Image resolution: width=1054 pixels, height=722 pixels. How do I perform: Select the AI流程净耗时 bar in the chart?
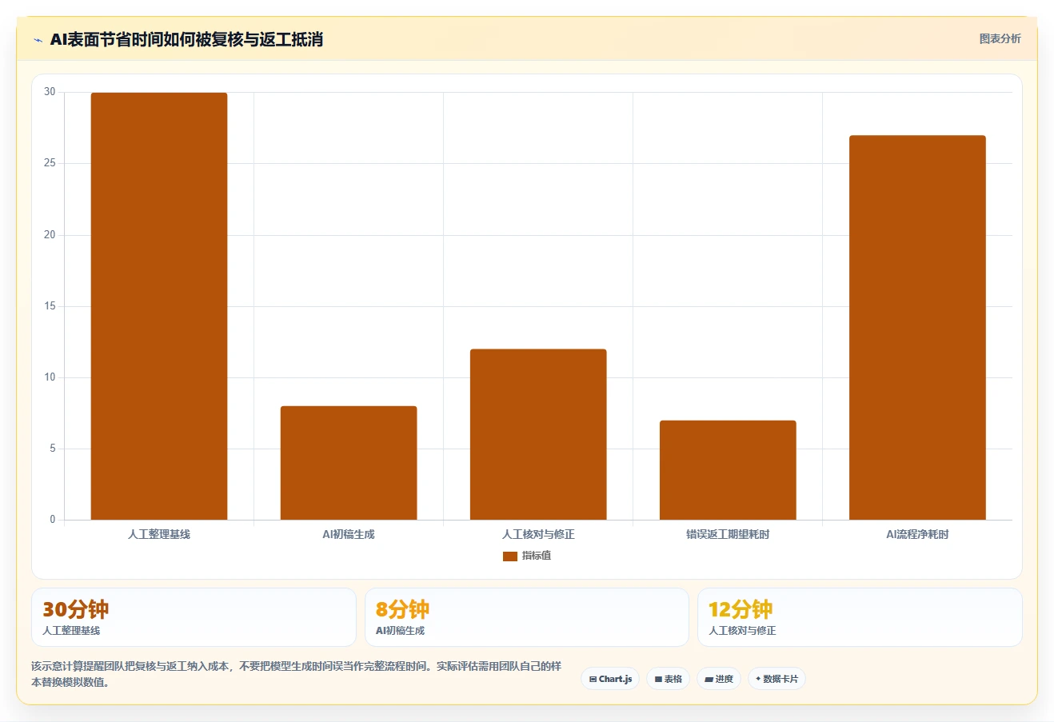click(x=917, y=328)
